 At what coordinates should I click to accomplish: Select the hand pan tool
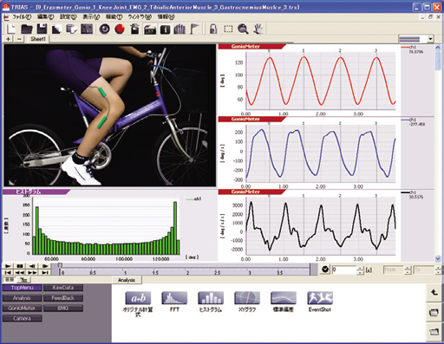pos(258,29)
